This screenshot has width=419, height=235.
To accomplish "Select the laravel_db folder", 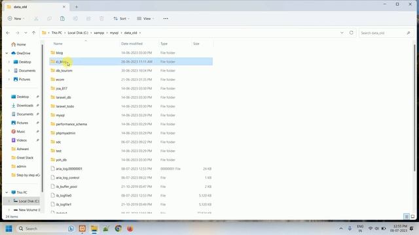I will (x=131, y=97).
